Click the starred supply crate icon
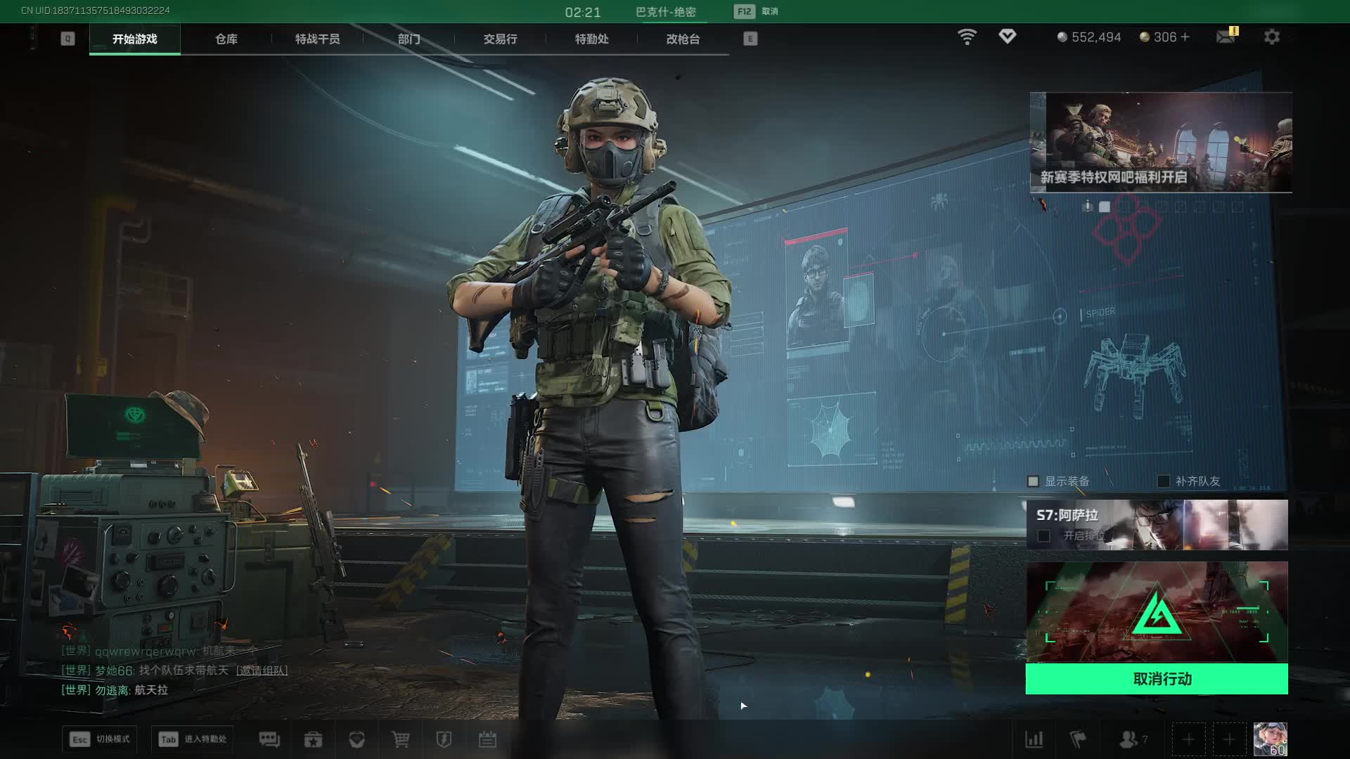 [x=313, y=739]
